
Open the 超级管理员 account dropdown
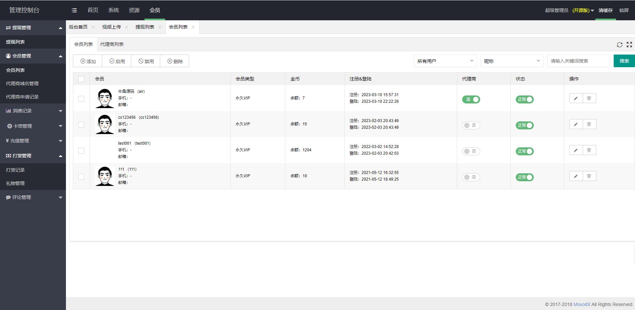point(569,10)
